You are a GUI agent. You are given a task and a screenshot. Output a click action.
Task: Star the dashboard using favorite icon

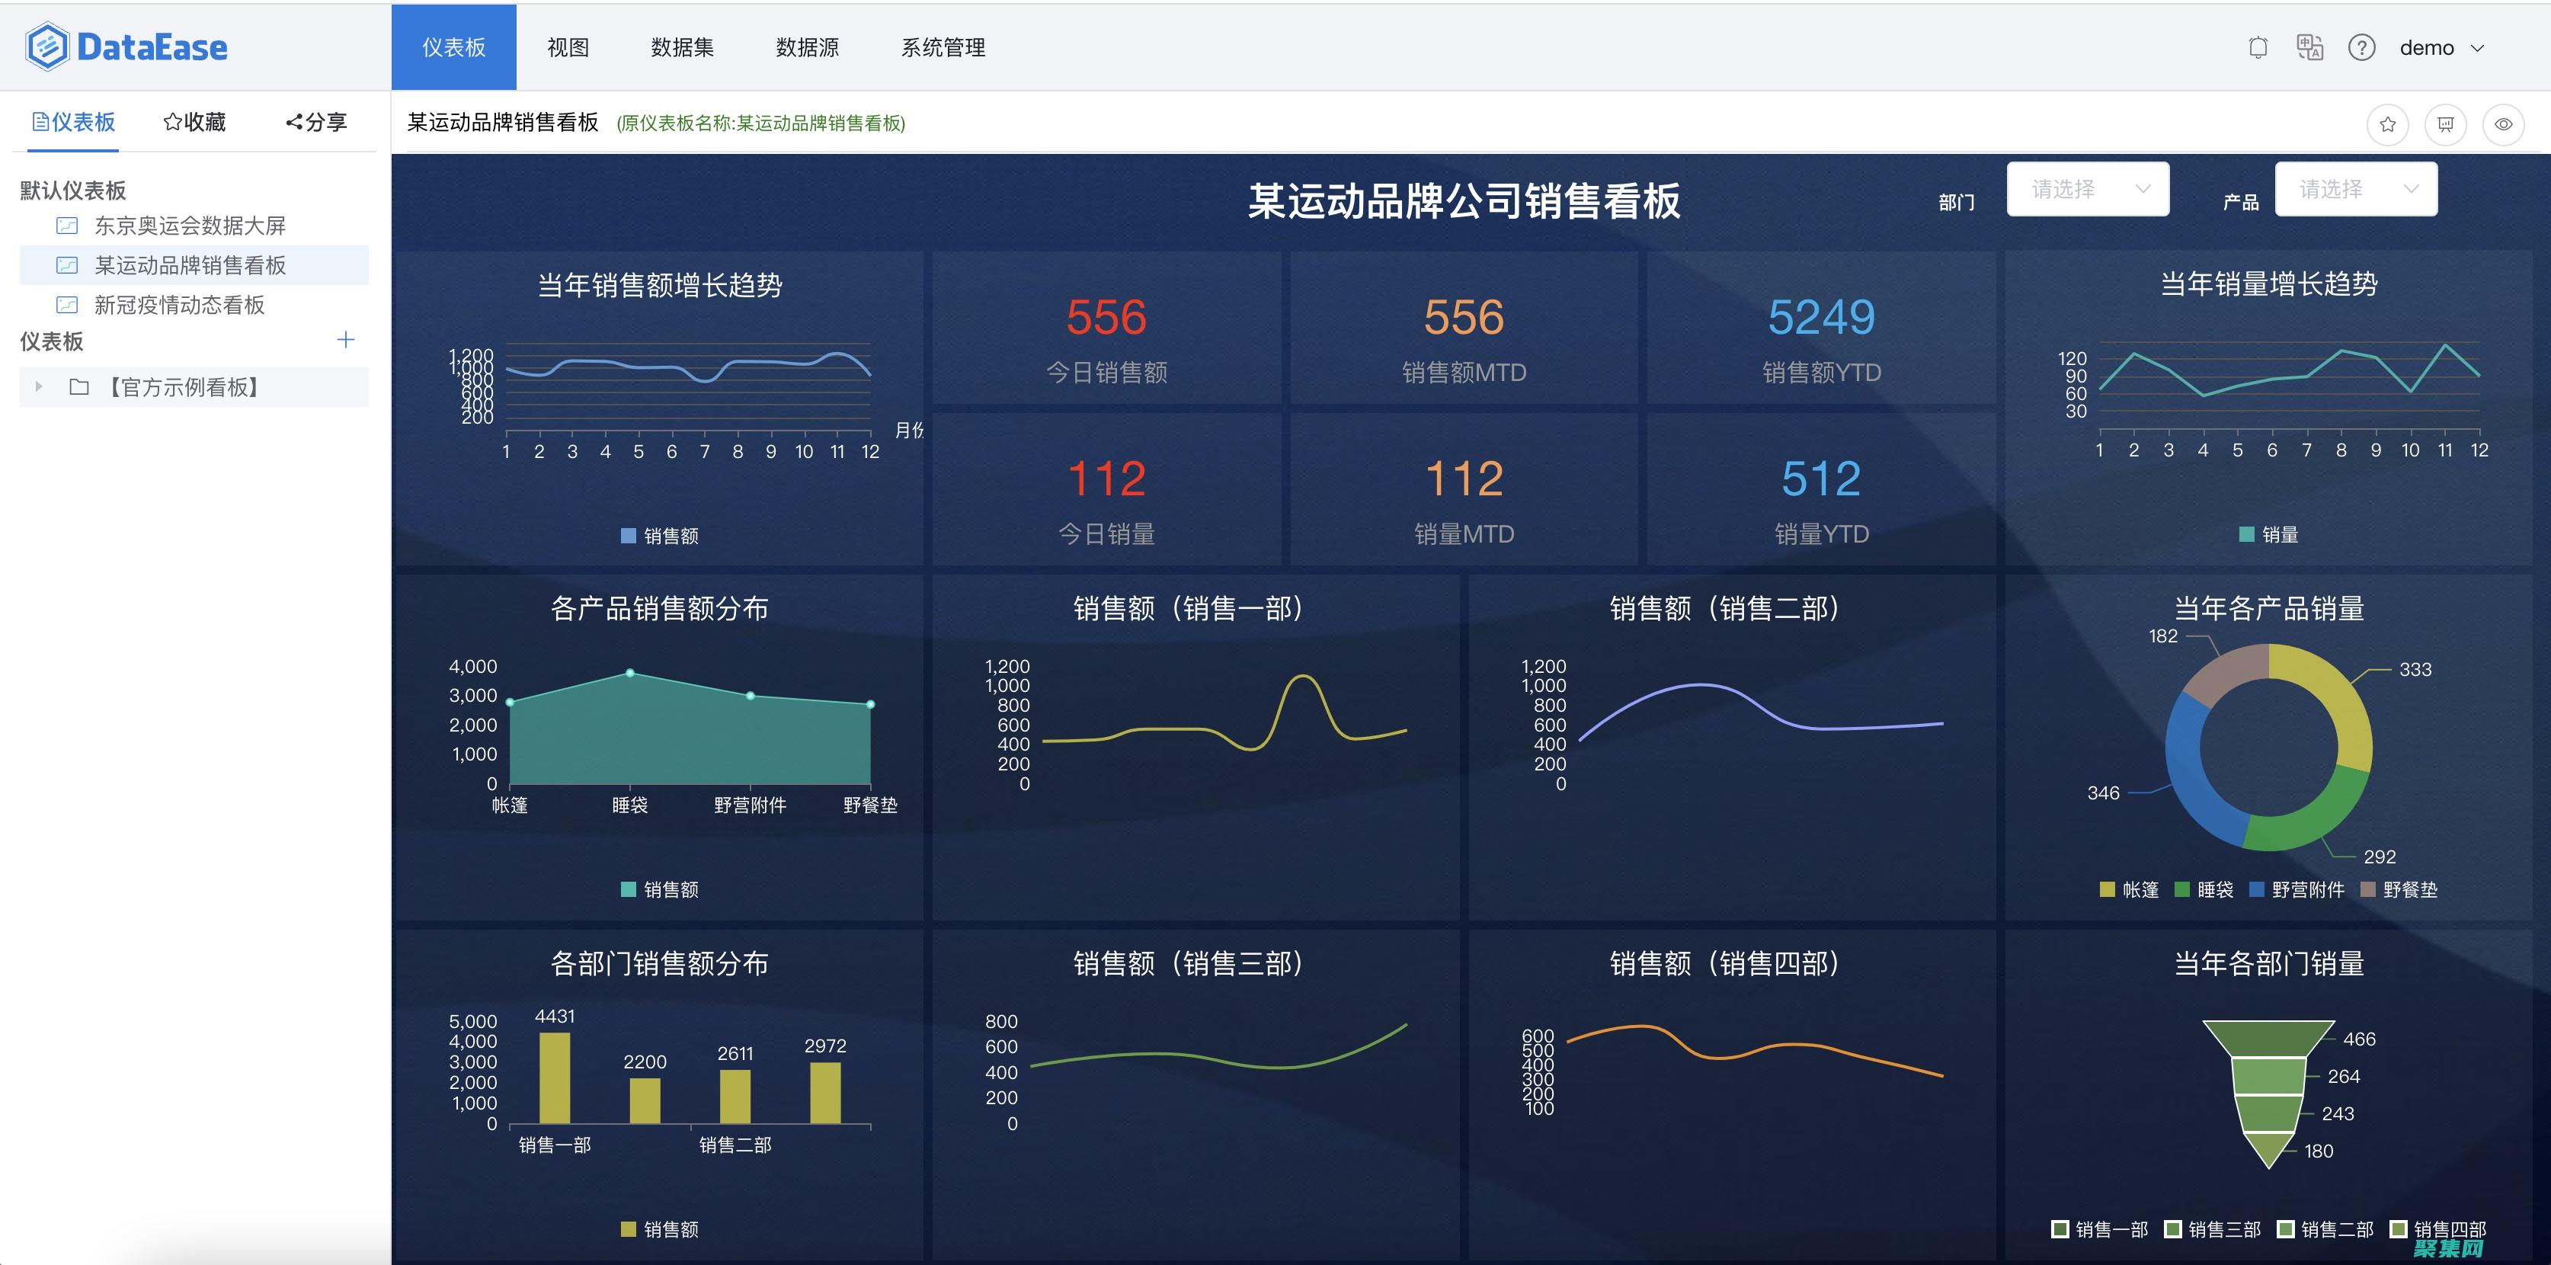tap(2388, 123)
